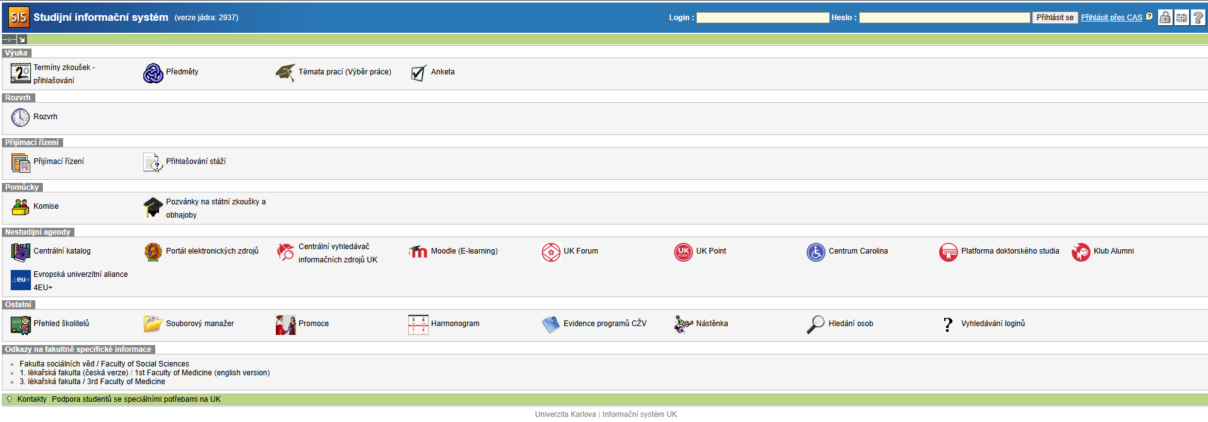Click the Výuka section header

[16, 53]
